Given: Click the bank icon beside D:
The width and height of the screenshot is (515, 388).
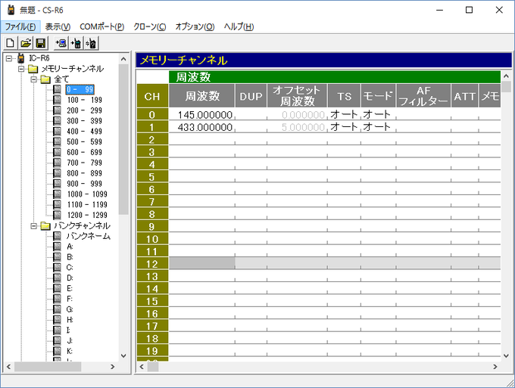Looking at the screenshot, I should (57, 278).
